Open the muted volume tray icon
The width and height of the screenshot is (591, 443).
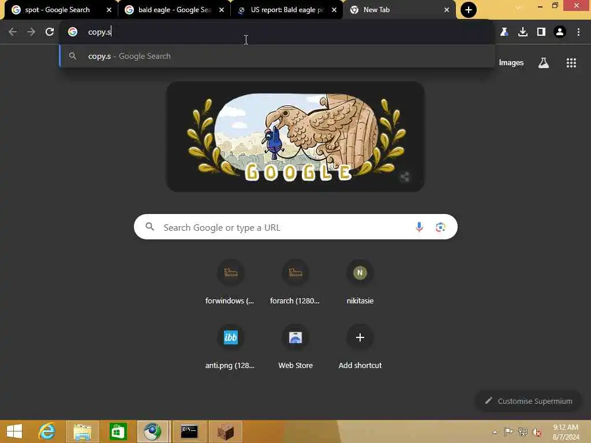pyautogui.click(x=537, y=431)
